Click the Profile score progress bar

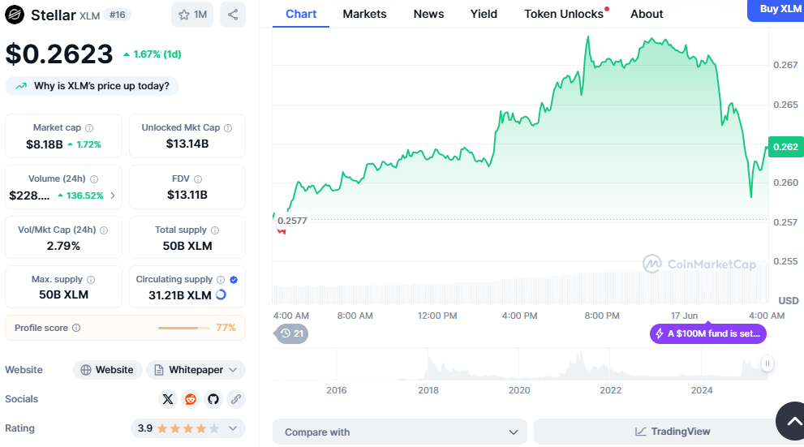click(183, 328)
